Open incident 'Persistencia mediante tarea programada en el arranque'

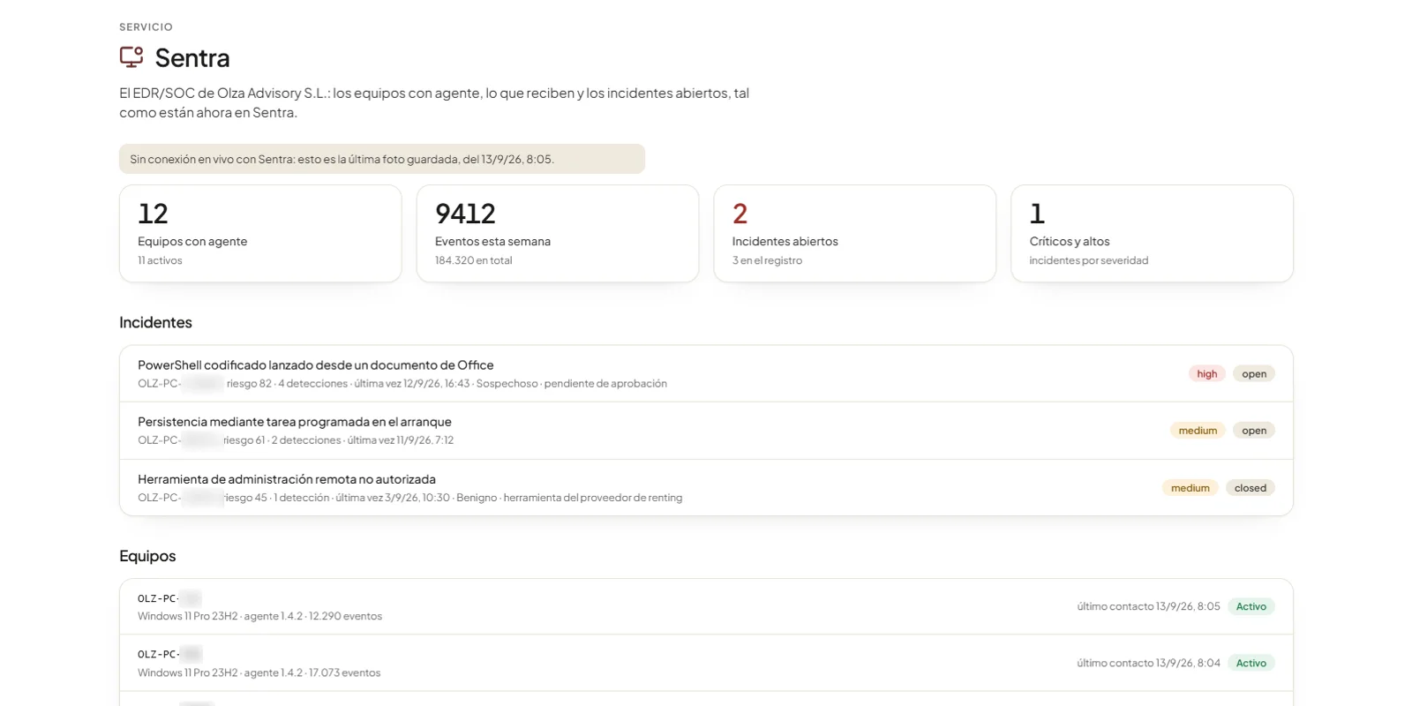coord(706,431)
